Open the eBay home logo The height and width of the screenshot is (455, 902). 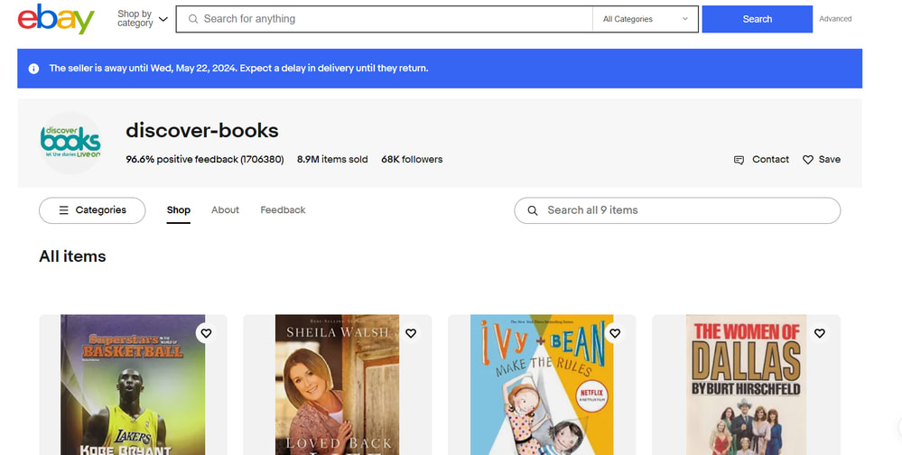[56, 19]
